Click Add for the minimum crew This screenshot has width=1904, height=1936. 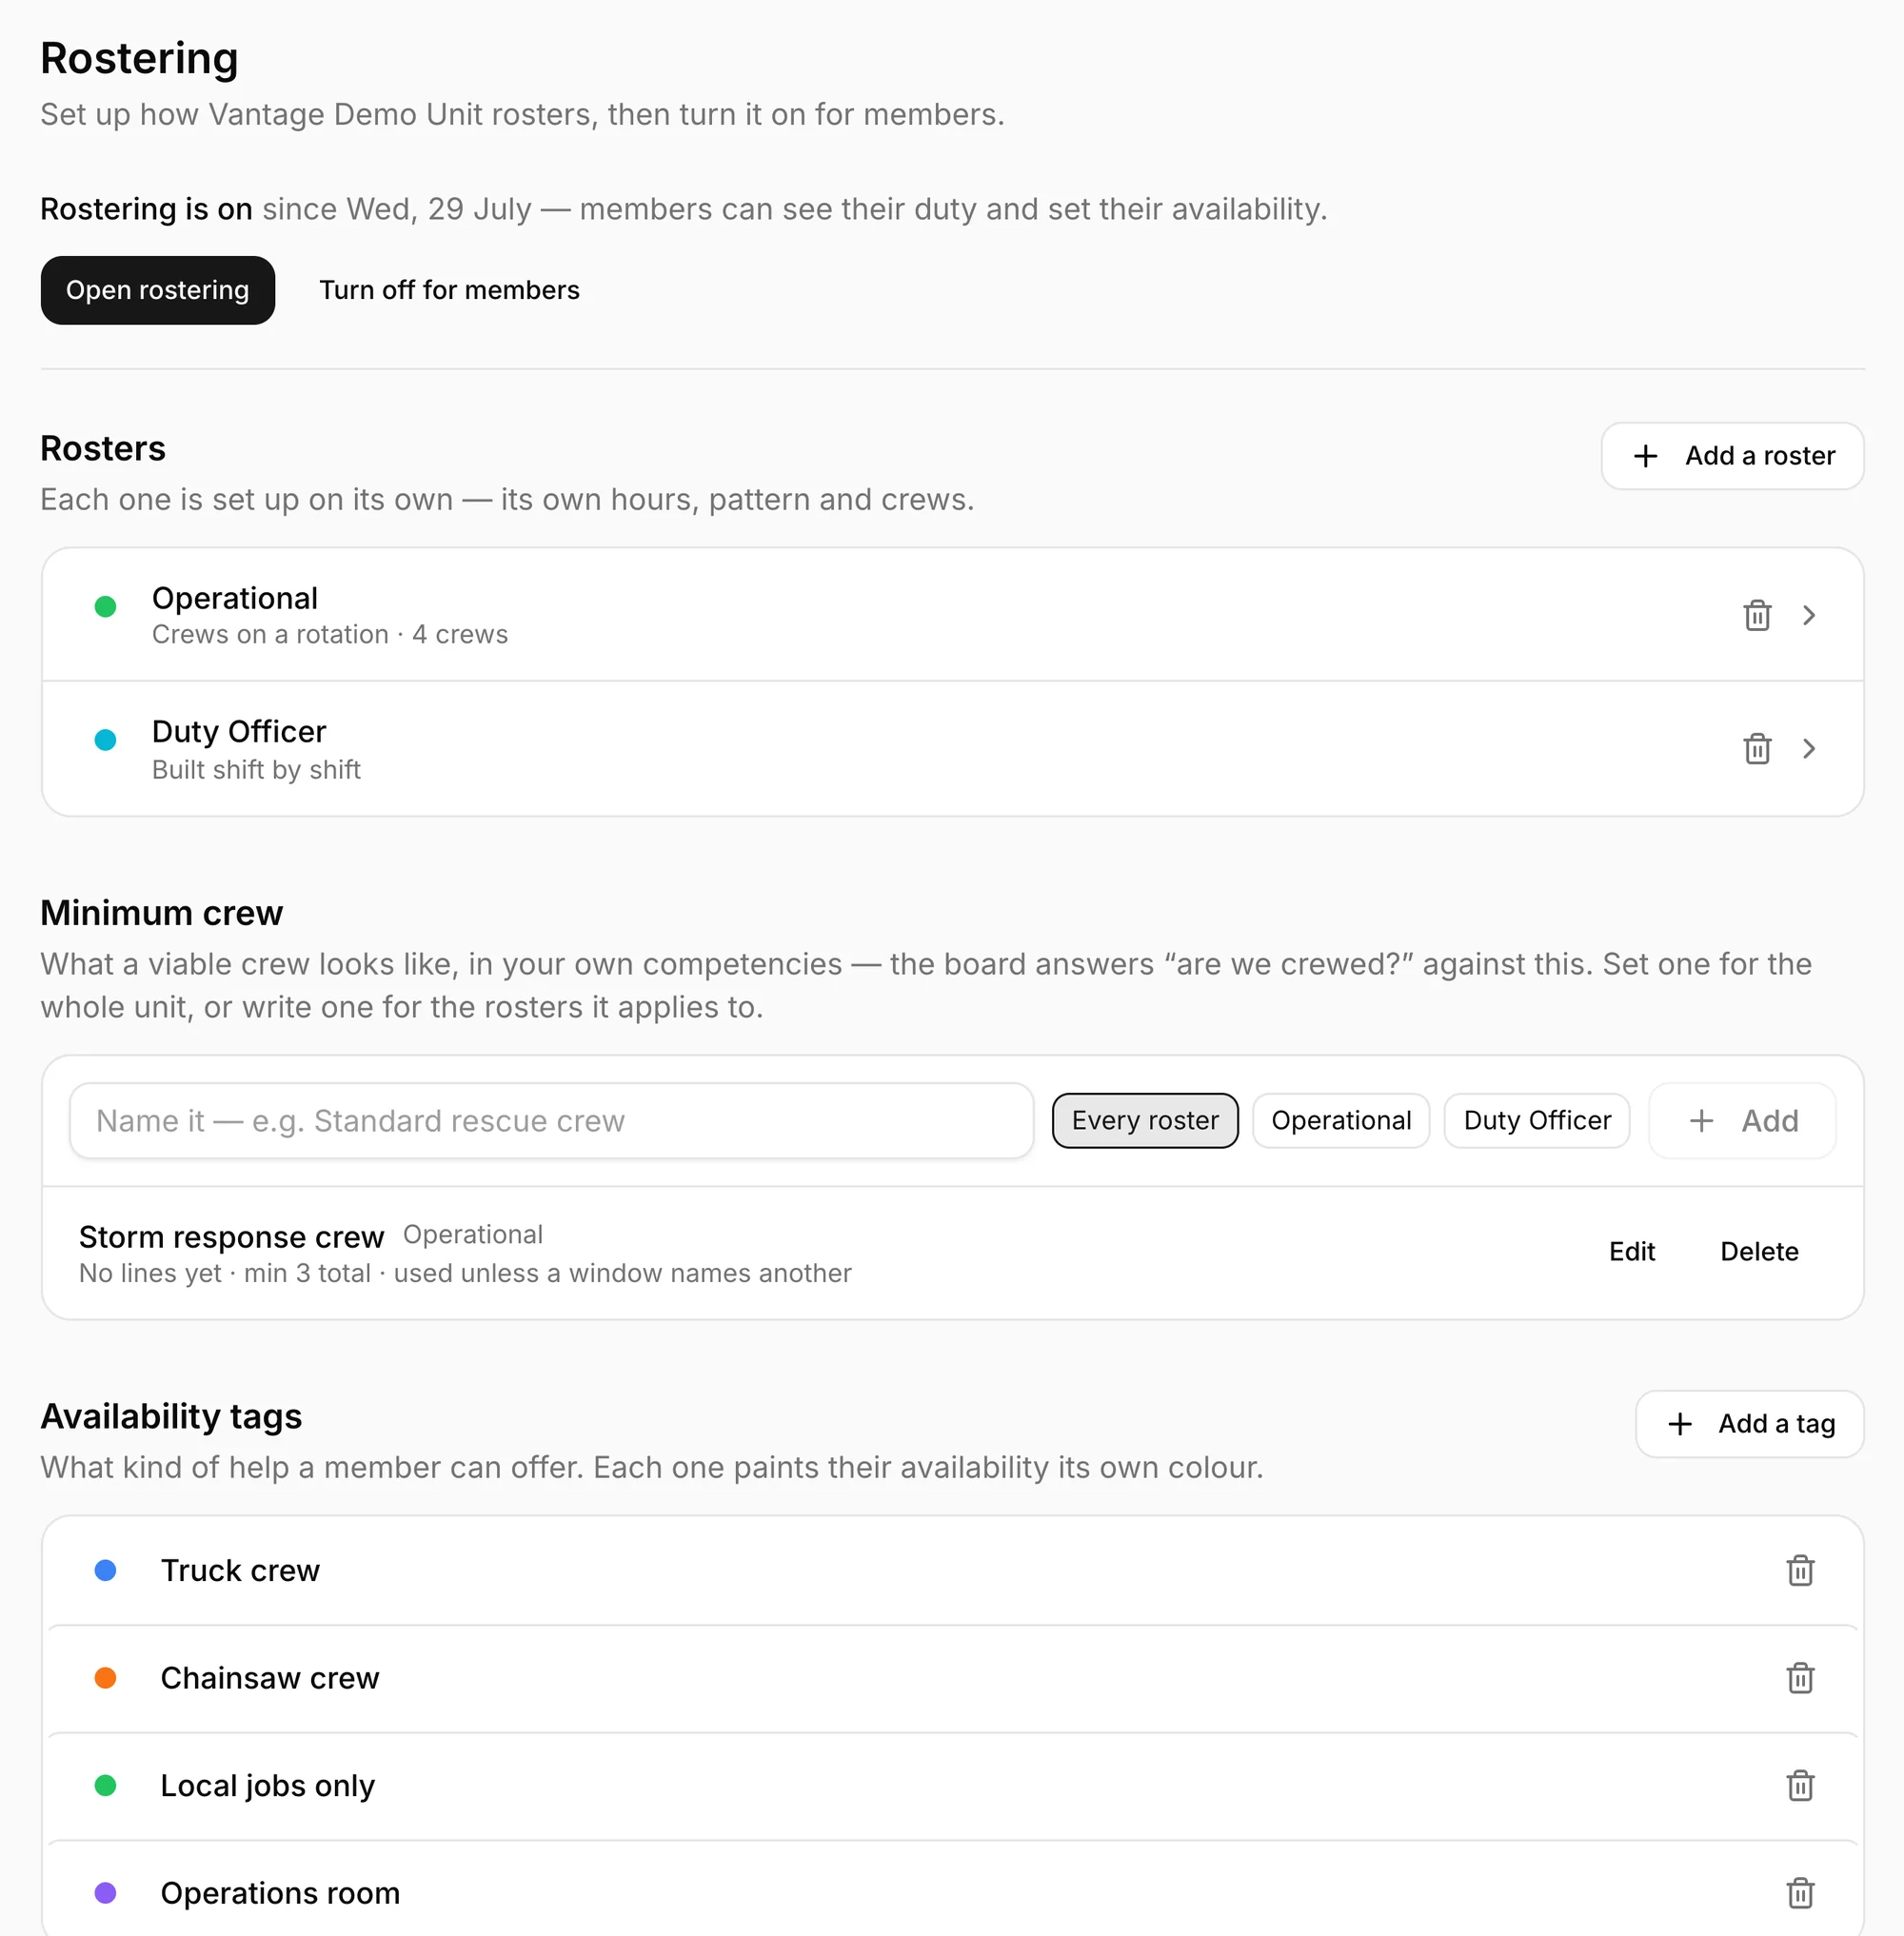1742,1121
